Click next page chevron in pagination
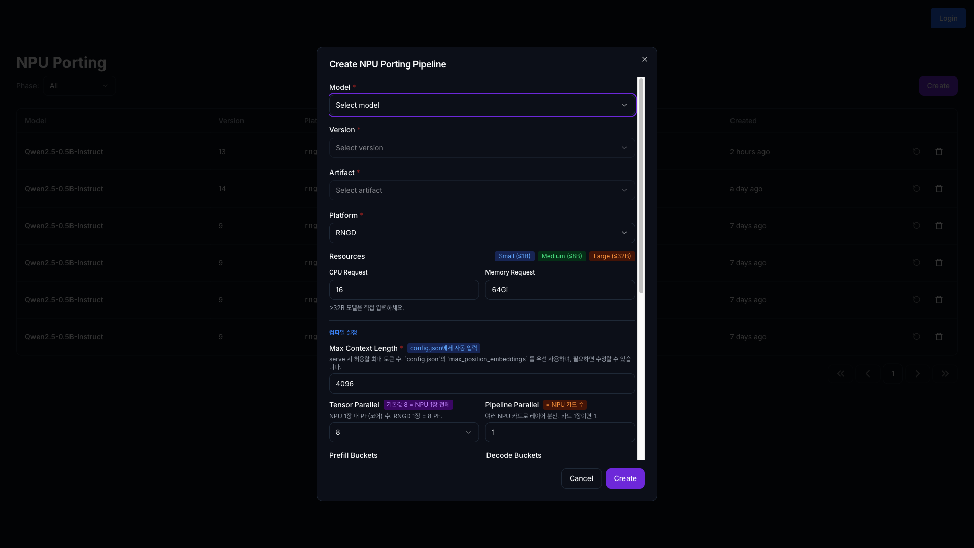 coord(917,374)
